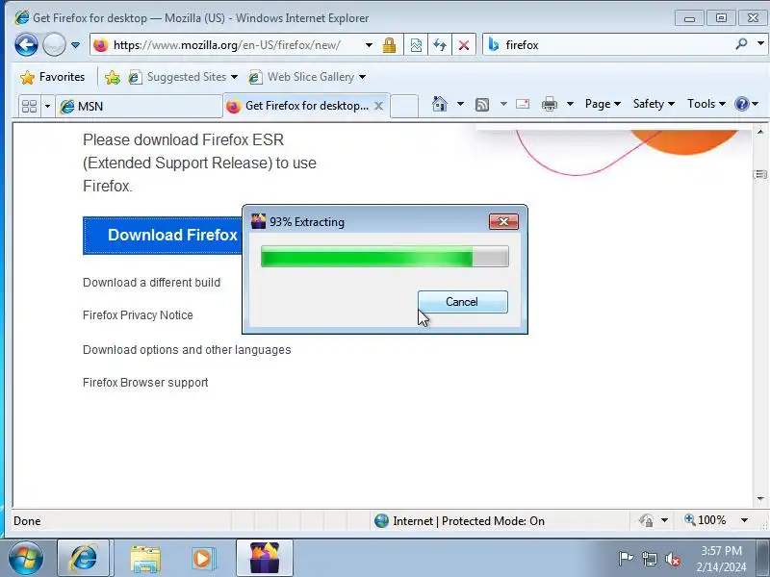Open the Windows Start orb
The width and height of the screenshot is (770, 577).
26,559
